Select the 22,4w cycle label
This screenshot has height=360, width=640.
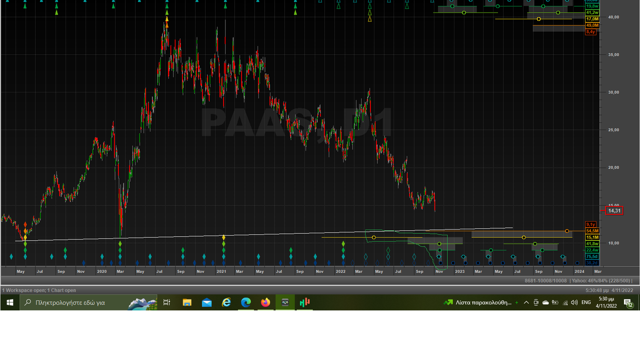click(x=592, y=250)
